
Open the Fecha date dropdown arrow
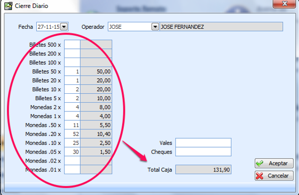click(64, 27)
